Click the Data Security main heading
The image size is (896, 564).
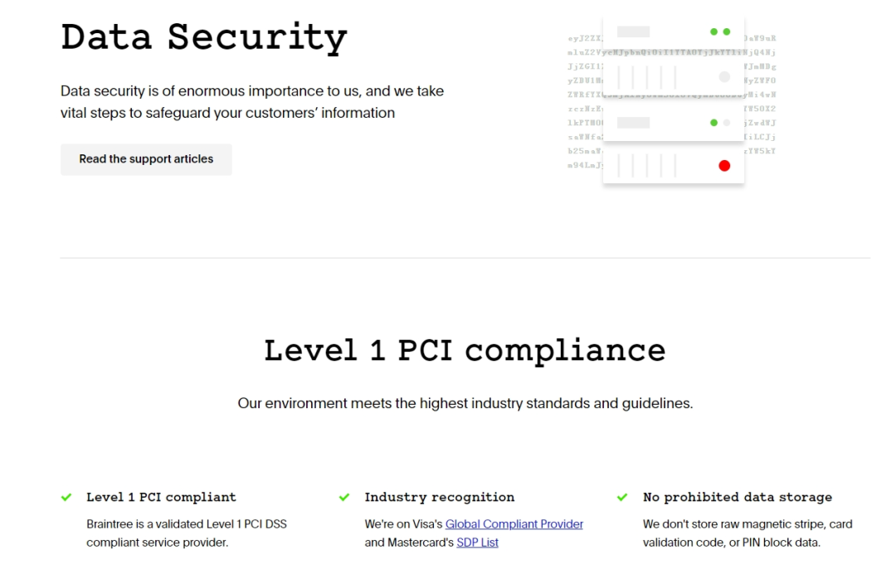tap(204, 37)
